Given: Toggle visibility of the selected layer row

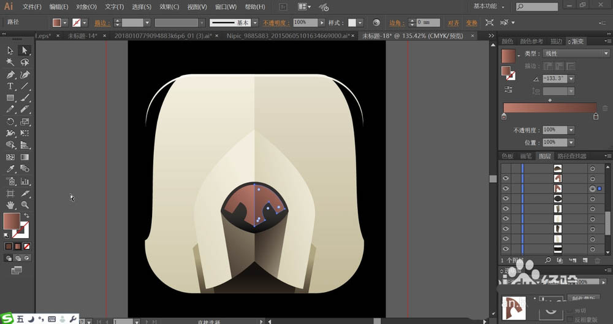Looking at the screenshot, I should click(506, 188).
